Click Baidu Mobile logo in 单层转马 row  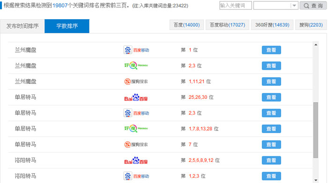136,113
